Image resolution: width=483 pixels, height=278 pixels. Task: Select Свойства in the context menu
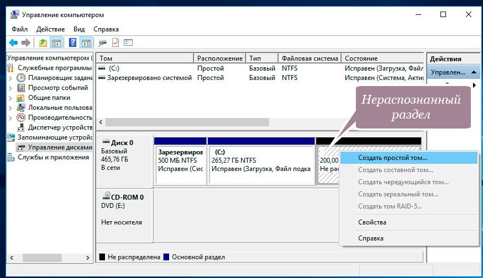(x=372, y=222)
